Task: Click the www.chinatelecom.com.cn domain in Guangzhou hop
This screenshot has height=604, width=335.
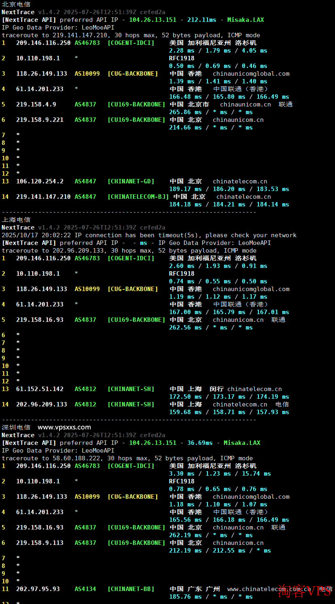Action: 269,589
